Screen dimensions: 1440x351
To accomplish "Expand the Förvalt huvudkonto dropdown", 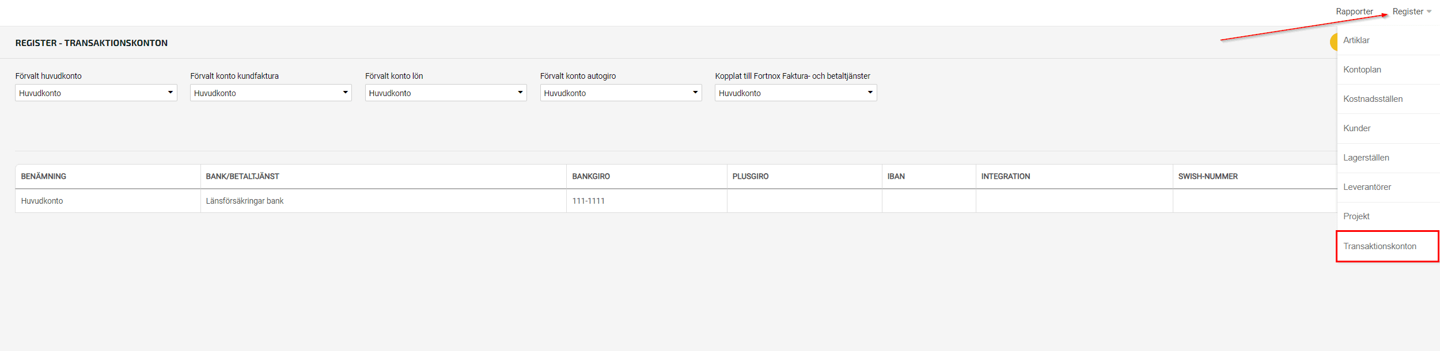I will click(x=96, y=93).
